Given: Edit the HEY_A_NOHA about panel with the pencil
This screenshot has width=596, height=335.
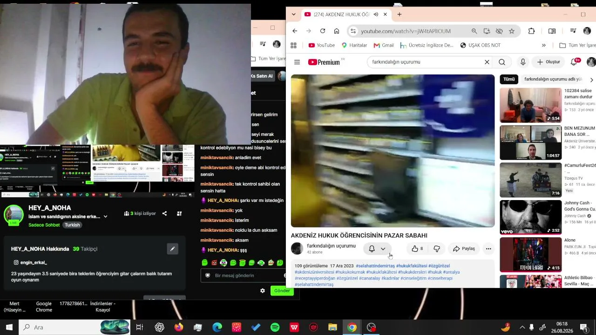Looking at the screenshot, I should click(x=172, y=249).
